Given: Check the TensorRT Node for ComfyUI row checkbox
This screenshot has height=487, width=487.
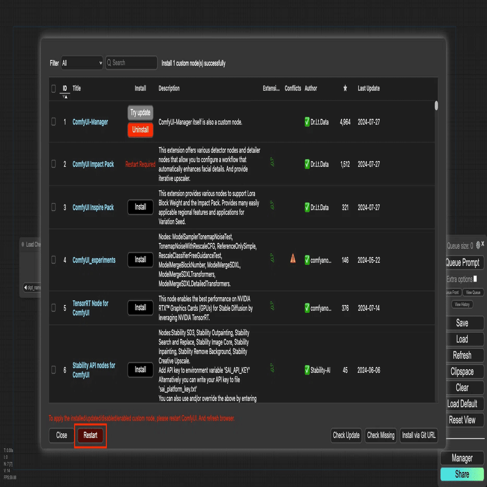Looking at the screenshot, I should 53,308.
